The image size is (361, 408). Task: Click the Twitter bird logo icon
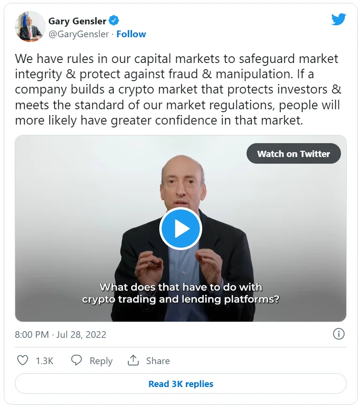pos(338,20)
